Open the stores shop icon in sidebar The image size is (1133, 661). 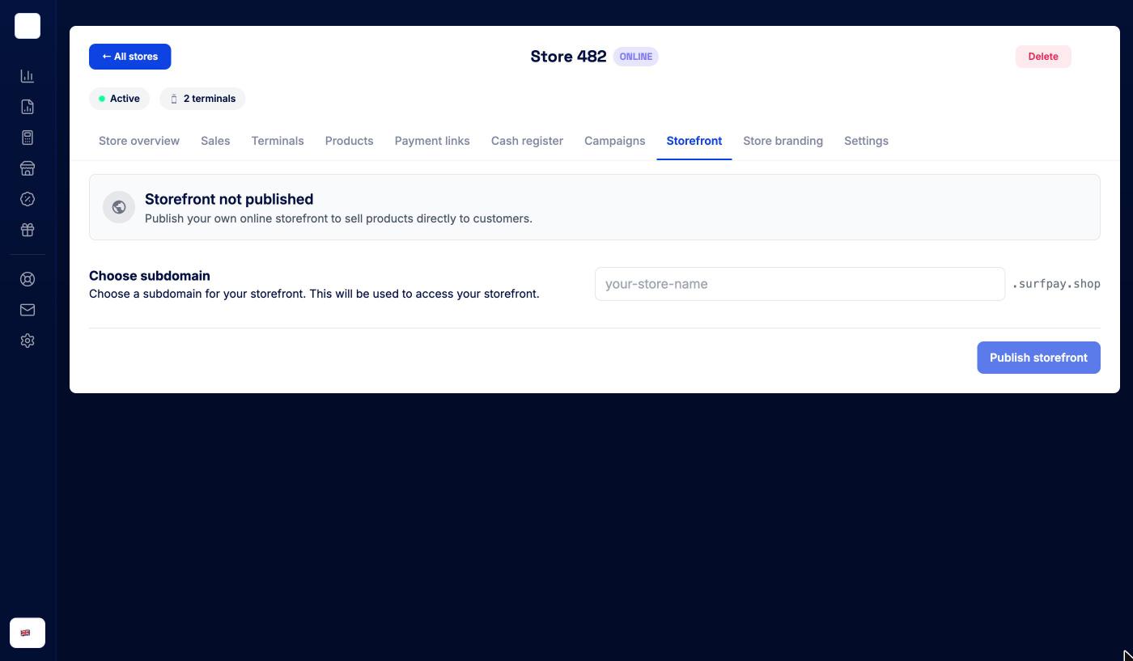(28, 168)
